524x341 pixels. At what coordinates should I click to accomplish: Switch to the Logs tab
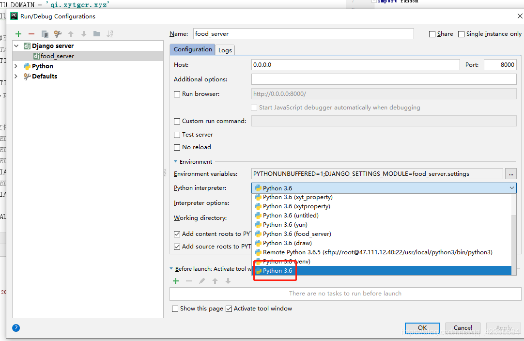pyautogui.click(x=225, y=50)
